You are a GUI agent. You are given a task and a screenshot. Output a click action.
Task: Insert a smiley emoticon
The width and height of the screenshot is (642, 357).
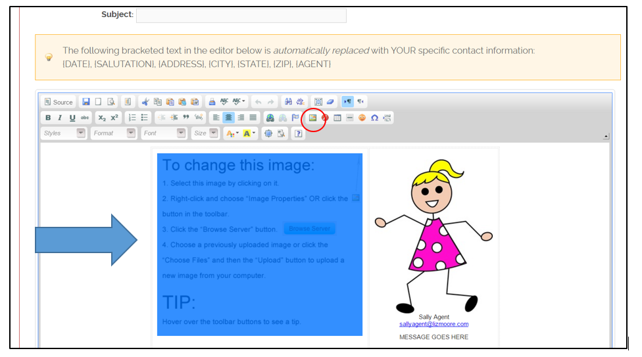362,118
